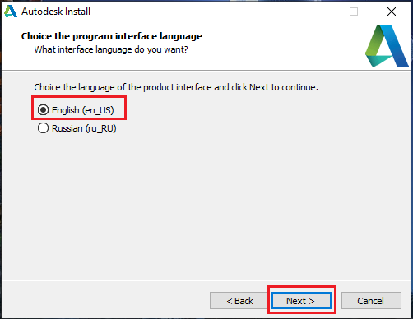413x319 pixels.
Task: Click the instruction sentence about clicking Next
Action: click(x=176, y=87)
